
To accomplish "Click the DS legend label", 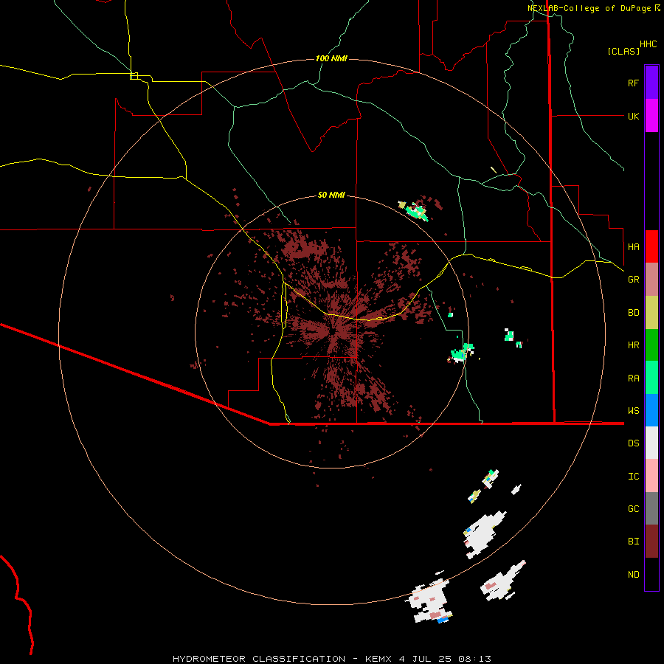I will [633, 443].
